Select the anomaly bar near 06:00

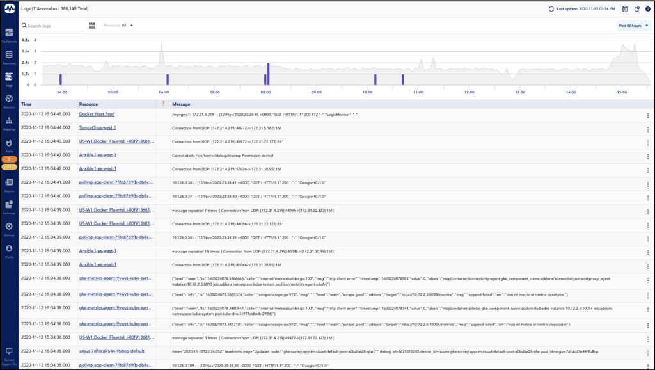pyautogui.click(x=168, y=79)
